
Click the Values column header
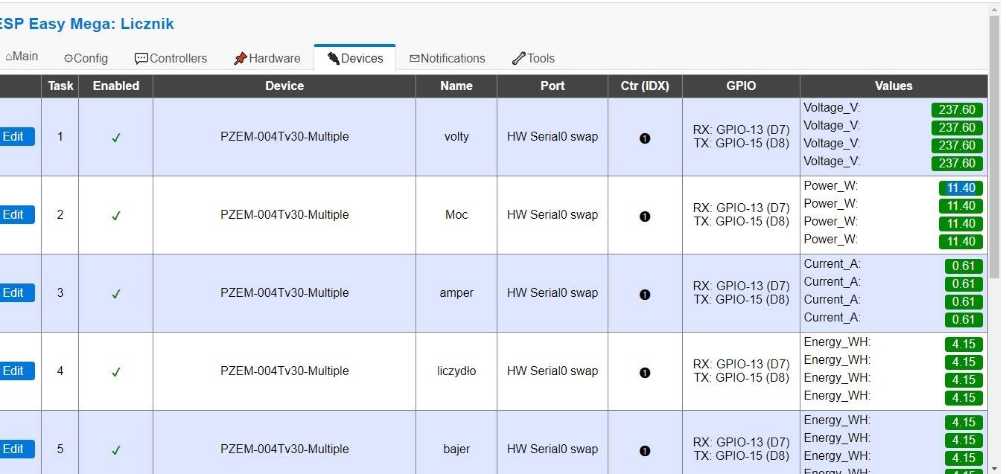click(x=894, y=86)
